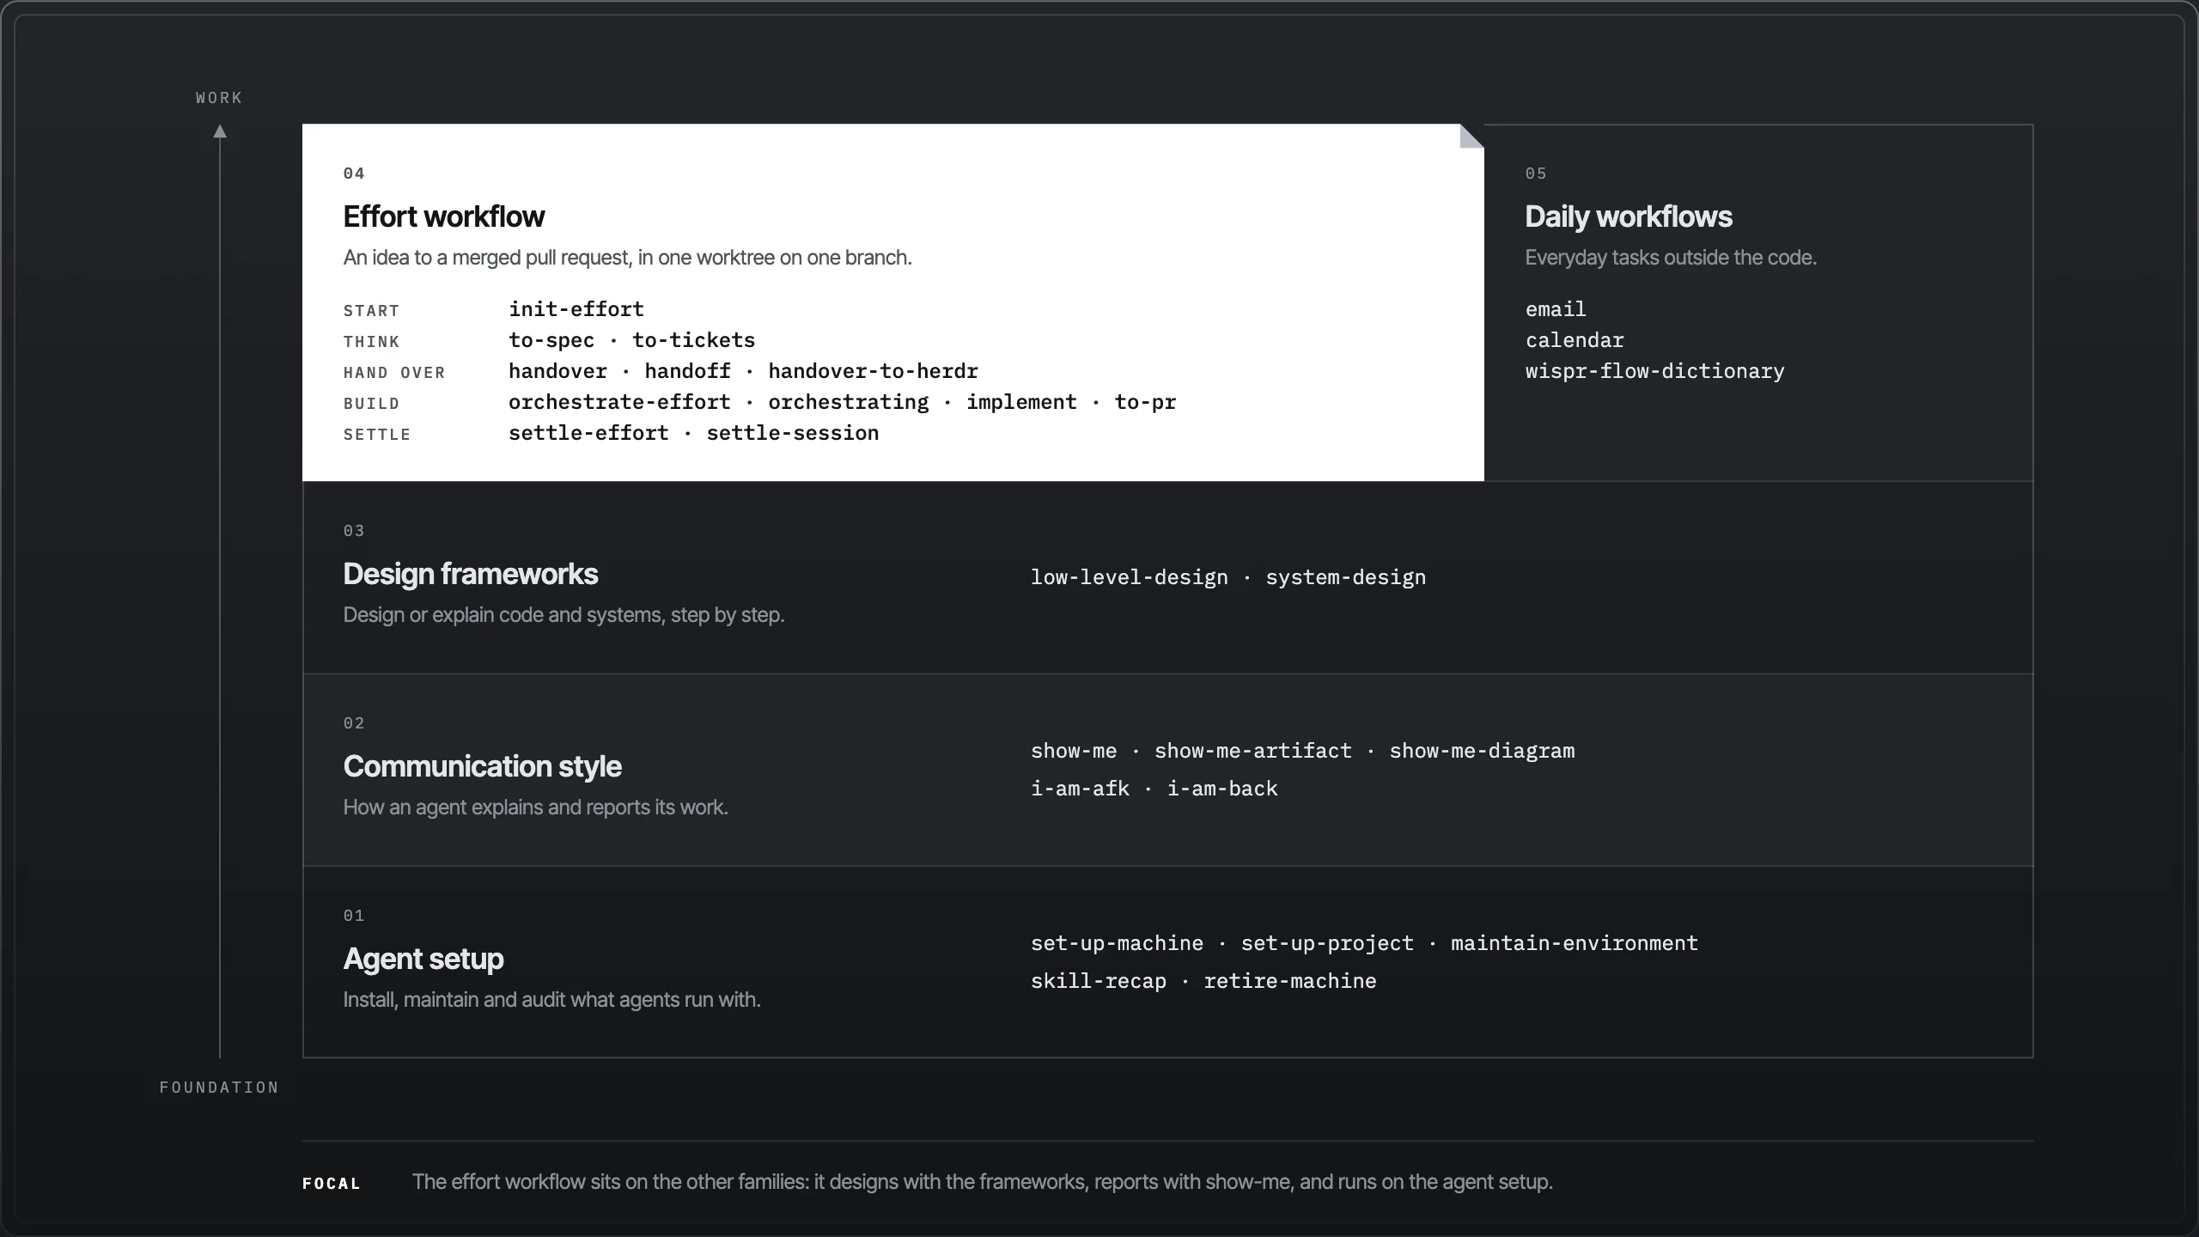
Task: Select the Design frameworks heading
Action: pos(470,574)
